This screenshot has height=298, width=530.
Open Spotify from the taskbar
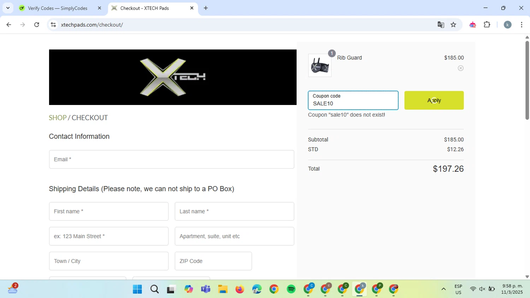[291, 289]
